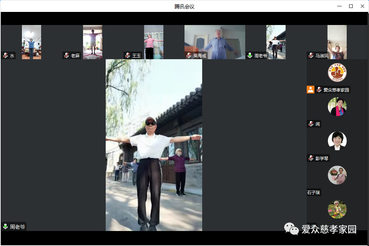369x246 pixels.
Task: Click 爱众慈孝家园 round logo avatar
Action: [x=337, y=73]
